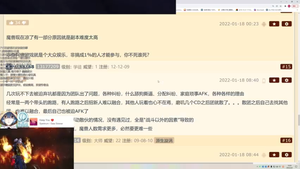Screen dimensions: 300x169
Task: Open the Windows notification center icon
Action: (x=296, y=167)
